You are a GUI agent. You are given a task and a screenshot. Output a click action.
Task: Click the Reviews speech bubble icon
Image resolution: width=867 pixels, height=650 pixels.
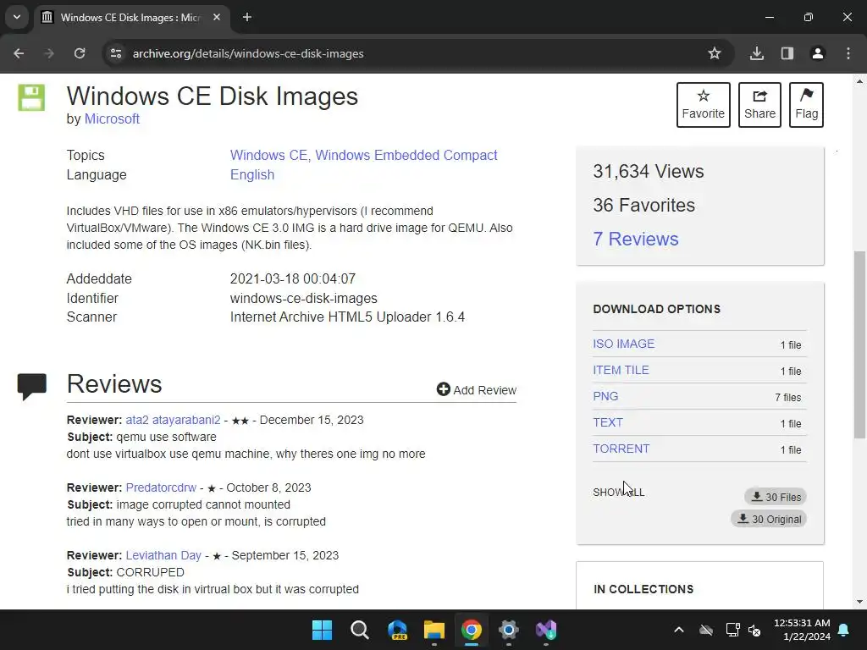(32, 386)
